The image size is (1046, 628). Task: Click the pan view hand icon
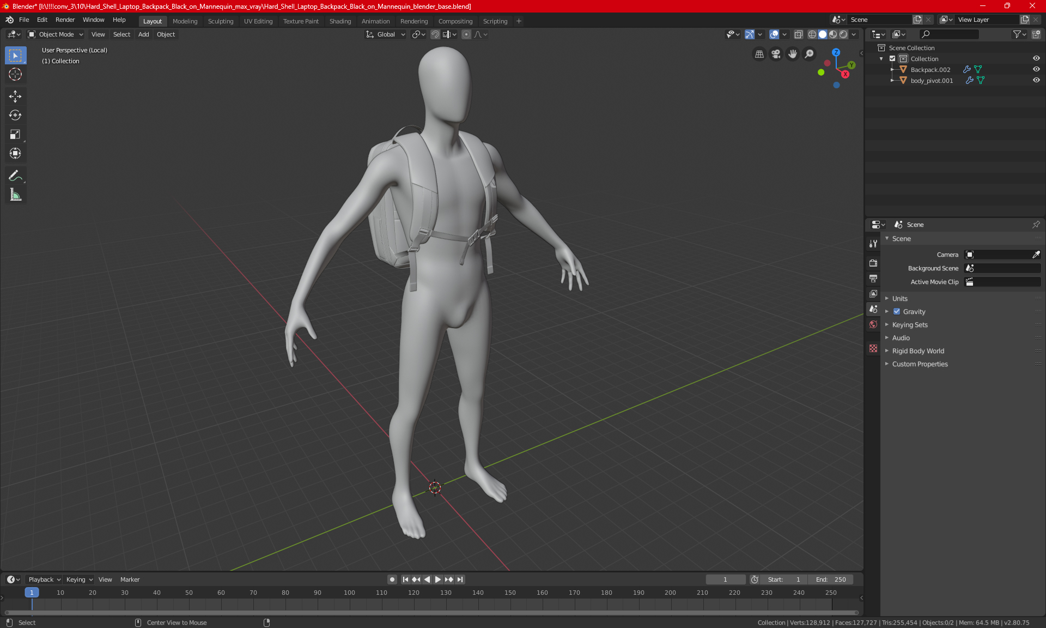pos(793,54)
